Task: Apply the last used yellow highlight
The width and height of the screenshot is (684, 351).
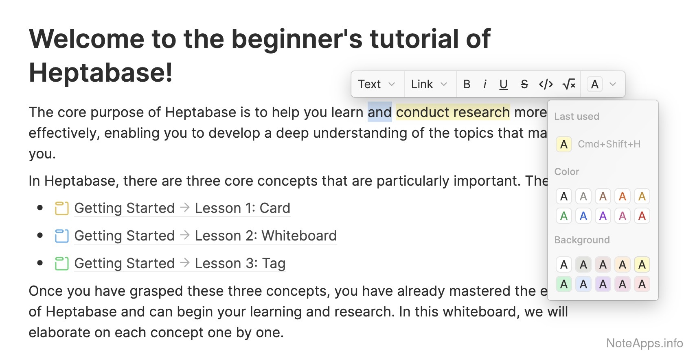Action: 564,144
